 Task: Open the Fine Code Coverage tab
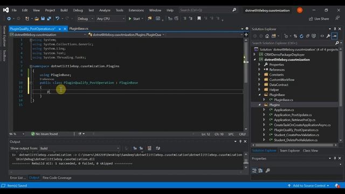(x=57, y=178)
